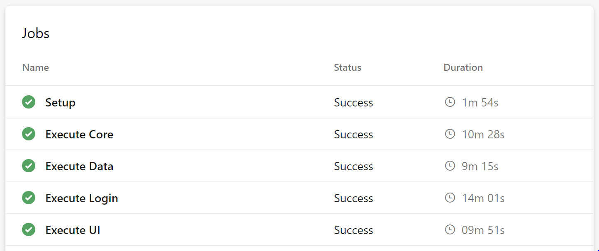
Task: Click the green success icon beside Setup
Action: coord(29,102)
